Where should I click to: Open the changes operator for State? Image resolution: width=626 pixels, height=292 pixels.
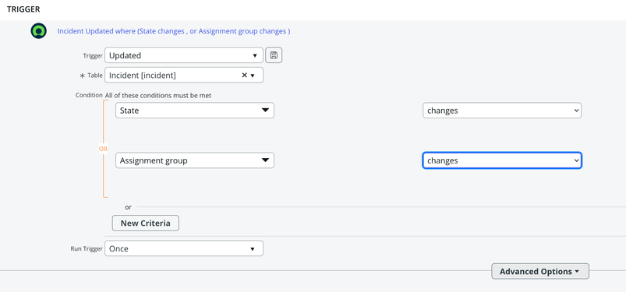point(502,111)
